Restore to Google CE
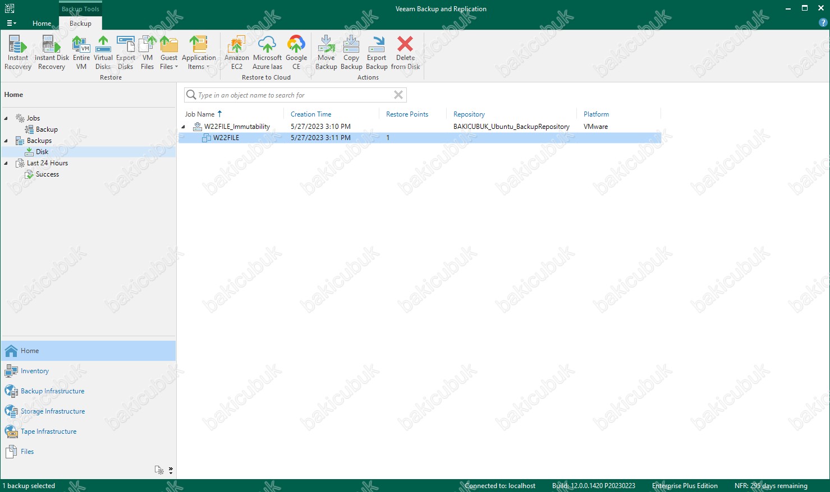Viewport: 830px width, 492px height. point(296,53)
